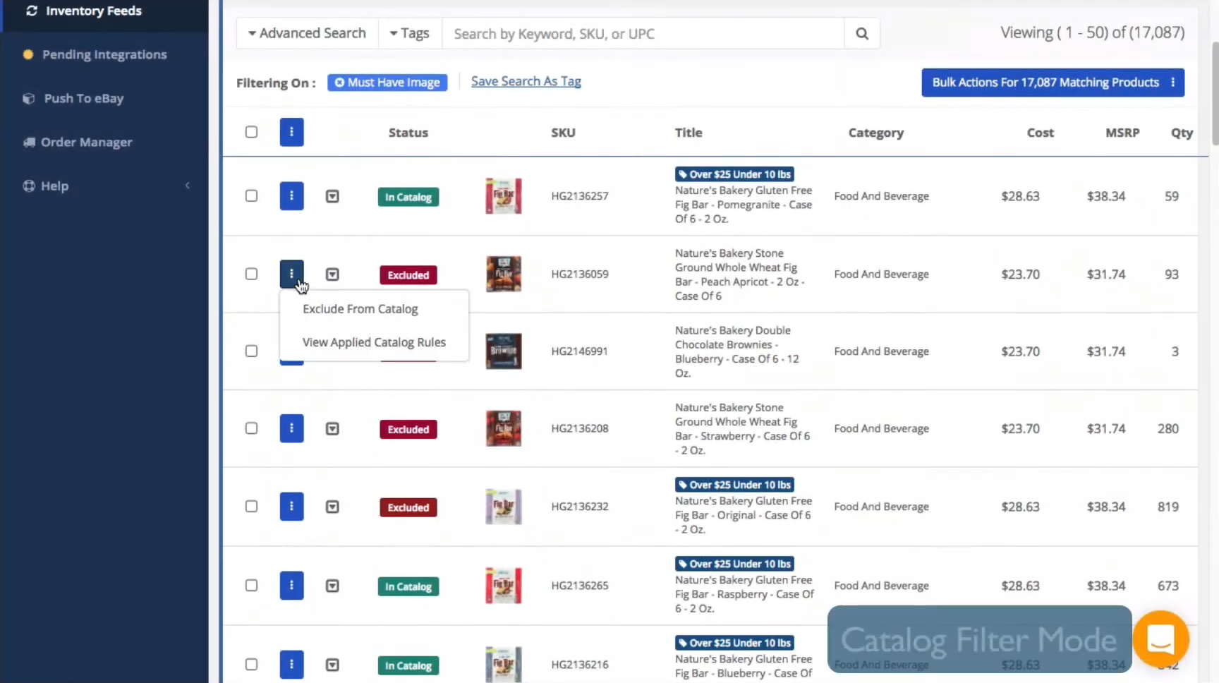The height and width of the screenshot is (683, 1219).
Task: Open the Inventory Feeds sidebar item
Action: pyautogui.click(x=83, y=11)
